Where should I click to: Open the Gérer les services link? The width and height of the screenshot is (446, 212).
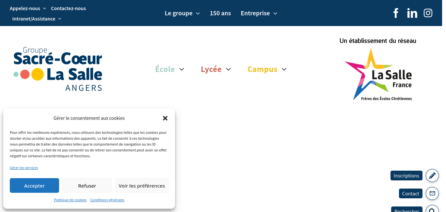pyautogui.click(x=24, y=168)
